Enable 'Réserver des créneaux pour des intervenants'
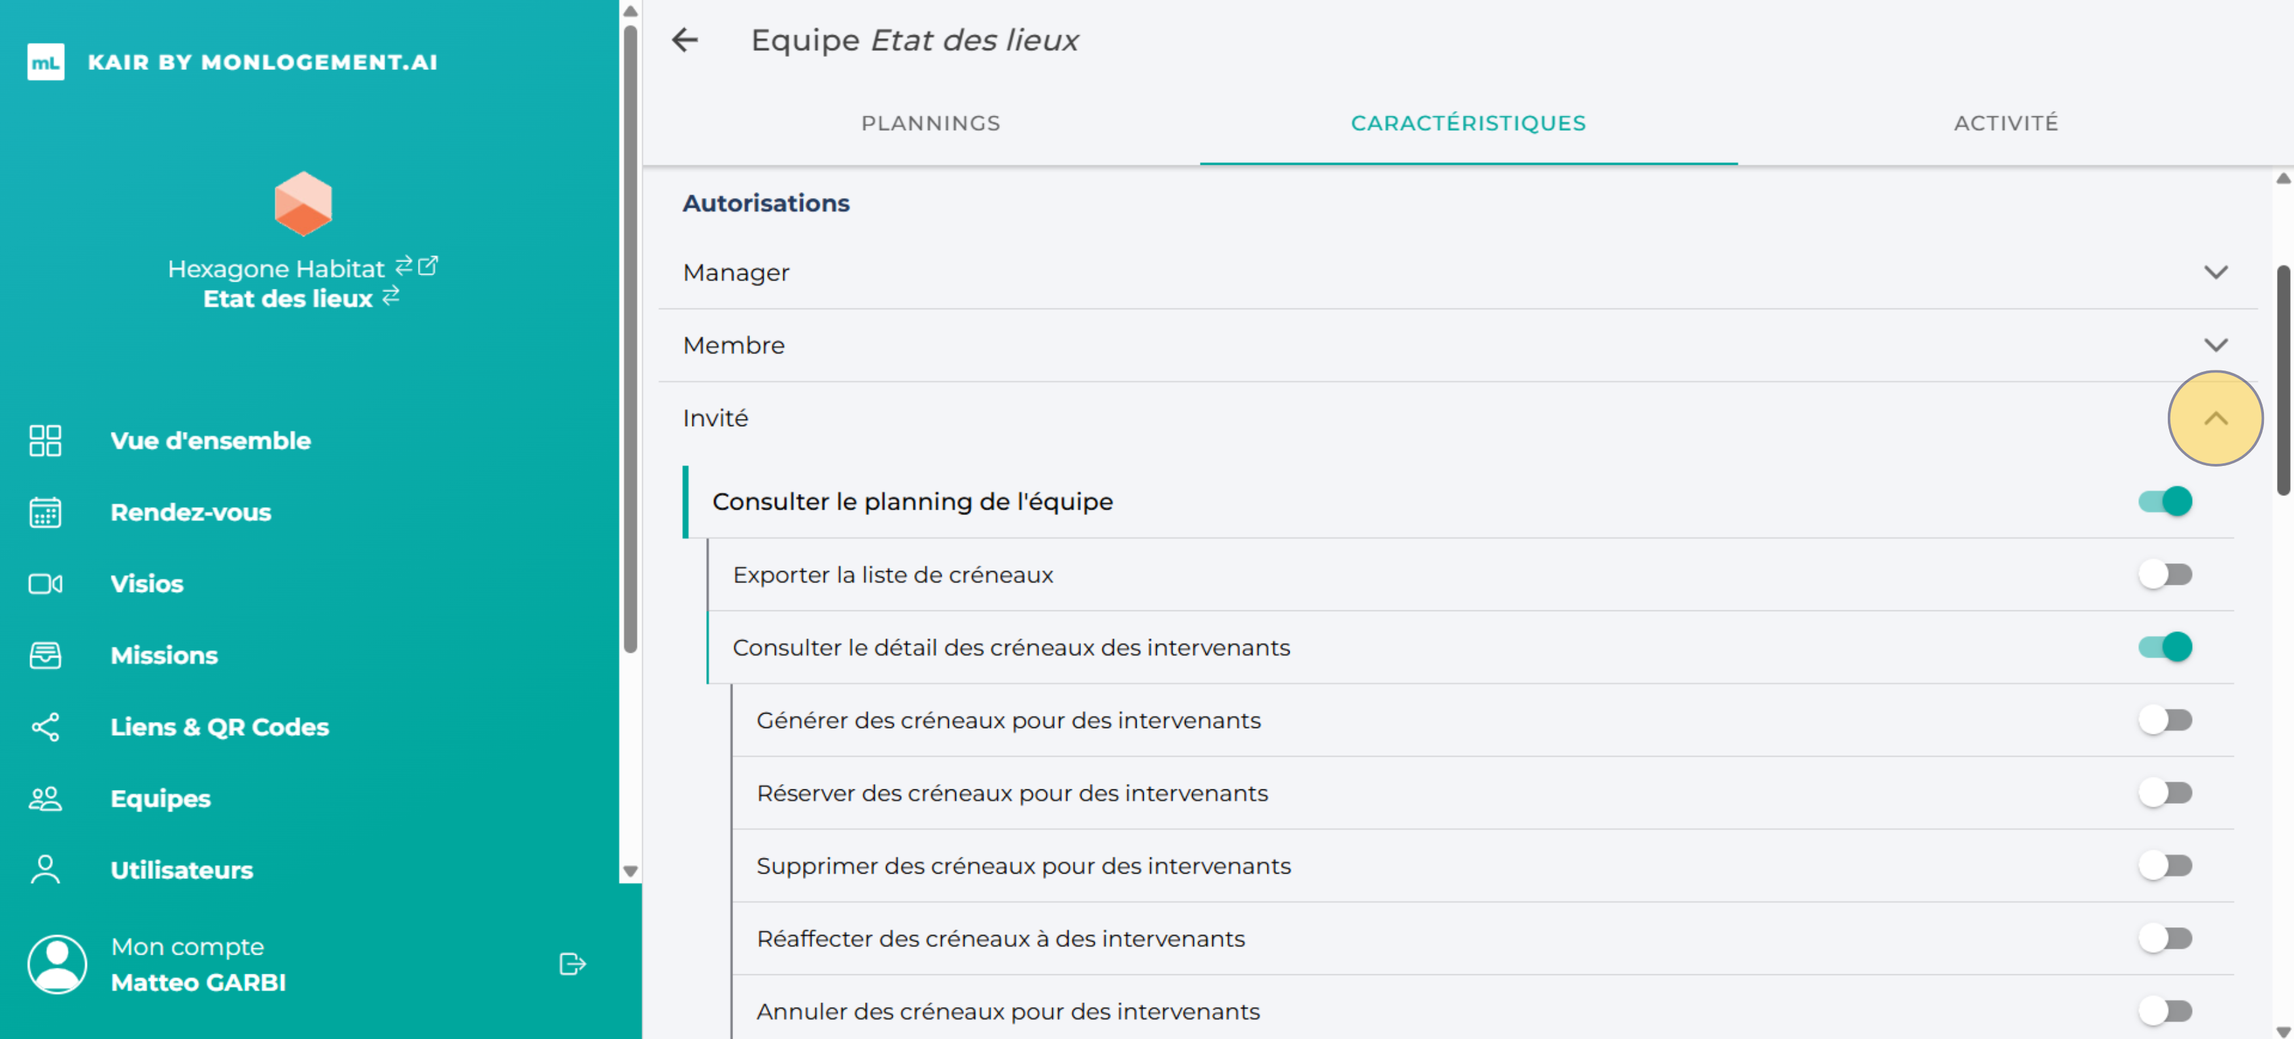Screen dimensions: 2294x1039 coord(2166,793)
